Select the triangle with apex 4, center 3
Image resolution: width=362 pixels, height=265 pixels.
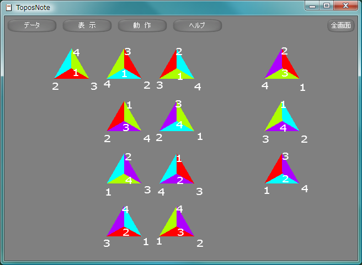[x=177, y=221]
